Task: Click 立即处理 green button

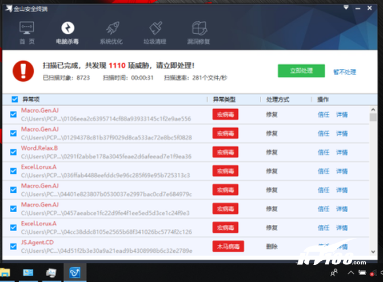Action: (301, 71)
